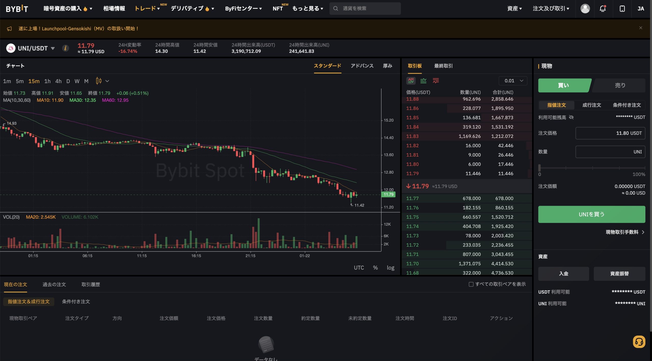Viewport: 652px width, 361px height.
Task: Show only buy orders in the order book
Action: pyautogui.click(x=424, y=81)
